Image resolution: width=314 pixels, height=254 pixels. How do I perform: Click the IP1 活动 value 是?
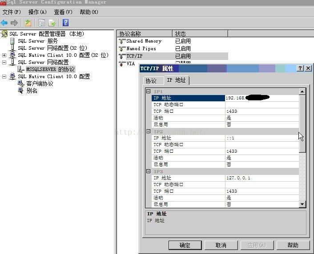[262, 118]
